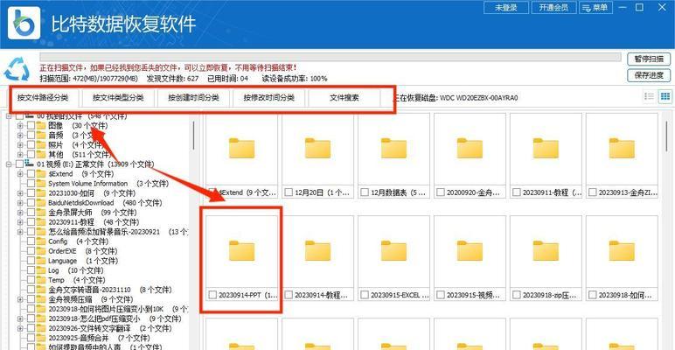Screen dimensions: 675x350
Task: Open the 20230914-PPT folder thumbnail
Action: (x=241, y=251)
